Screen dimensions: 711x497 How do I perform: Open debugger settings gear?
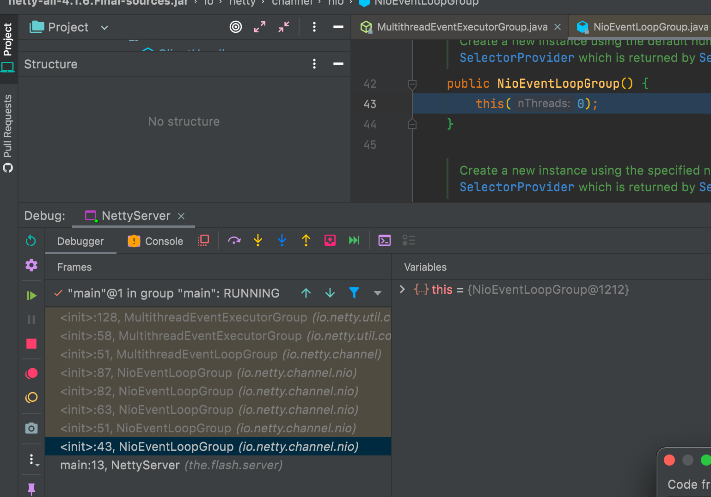coord(31,265)
